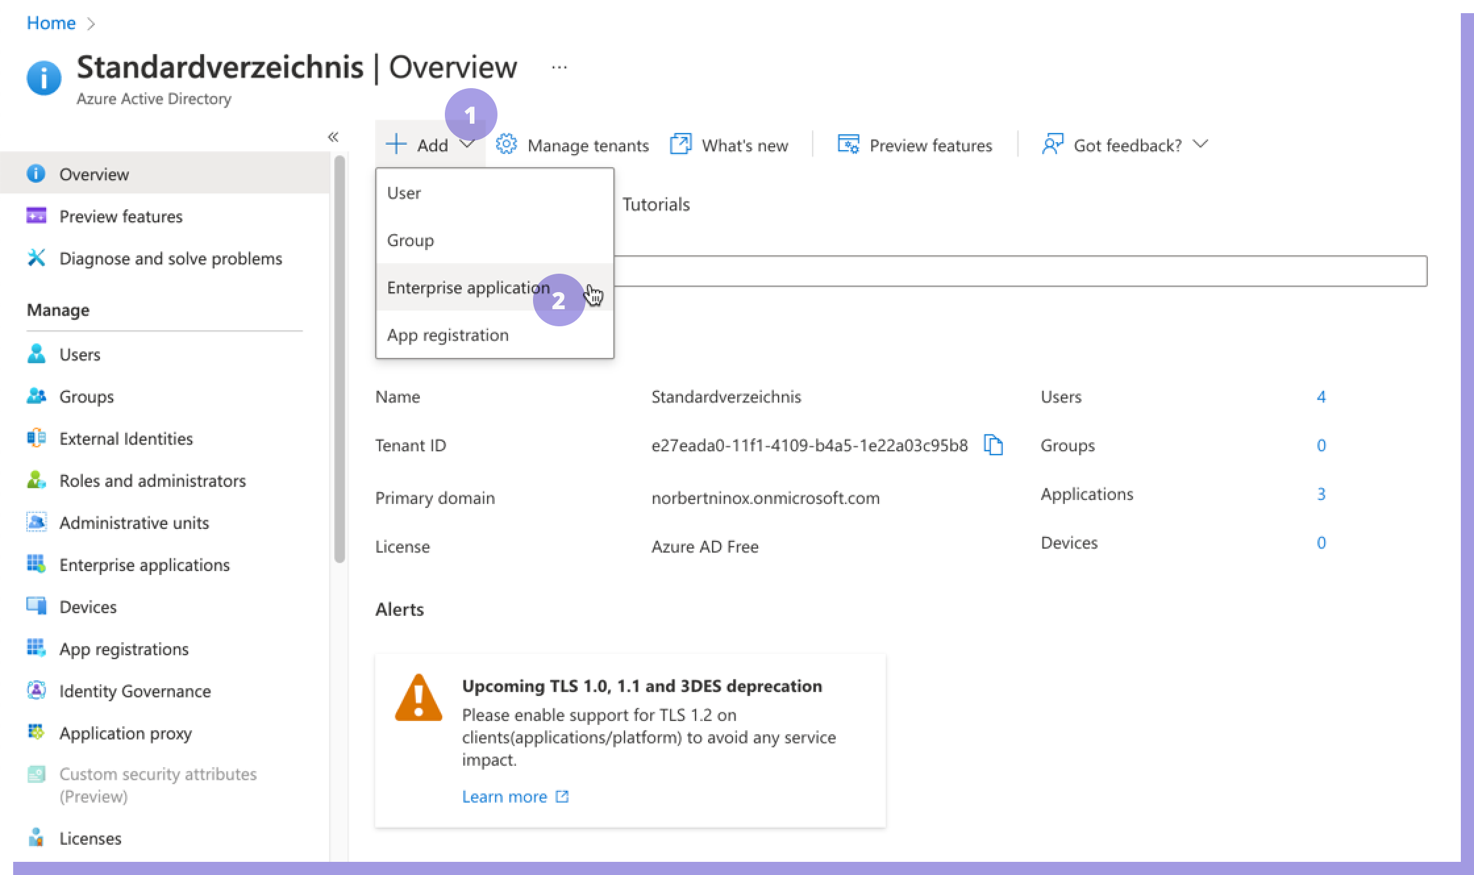Click the warning triangle alert icon

click(419, 697)
